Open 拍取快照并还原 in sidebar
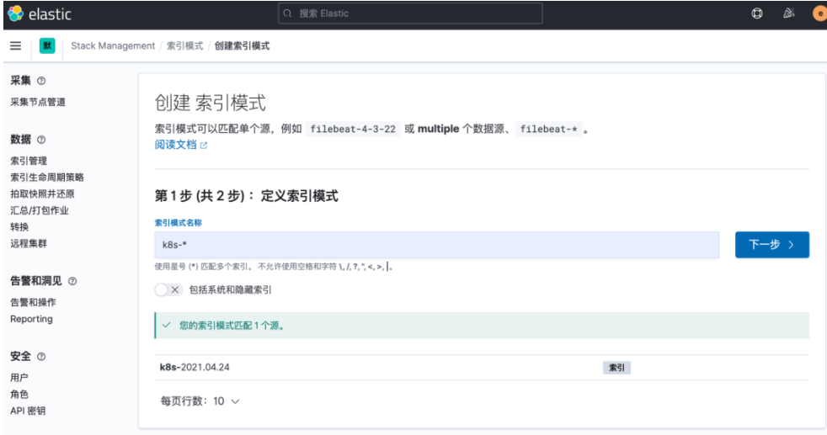 pyautogui.click(x=42, y=194)
